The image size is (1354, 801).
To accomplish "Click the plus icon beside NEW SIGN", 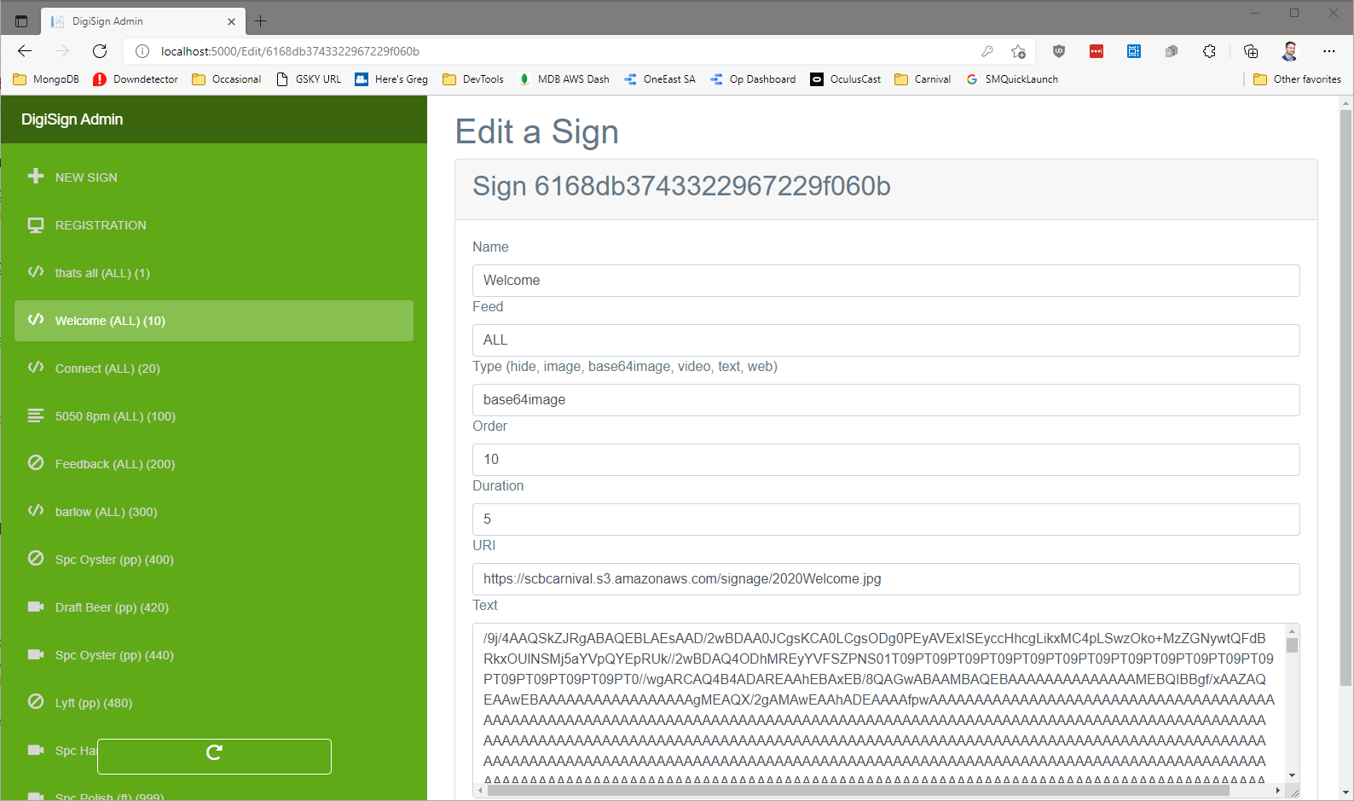I will [x=35, y=176].
